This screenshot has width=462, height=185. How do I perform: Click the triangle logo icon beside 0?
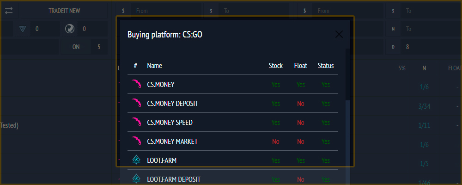tap(23, 29)
